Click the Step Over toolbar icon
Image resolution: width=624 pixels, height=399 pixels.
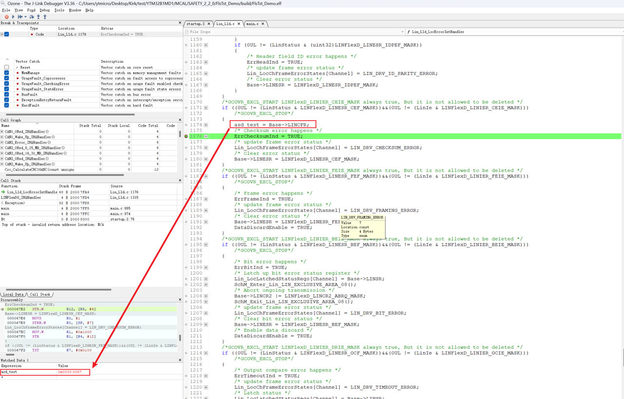pyautogui.click(x=32, y=17)
